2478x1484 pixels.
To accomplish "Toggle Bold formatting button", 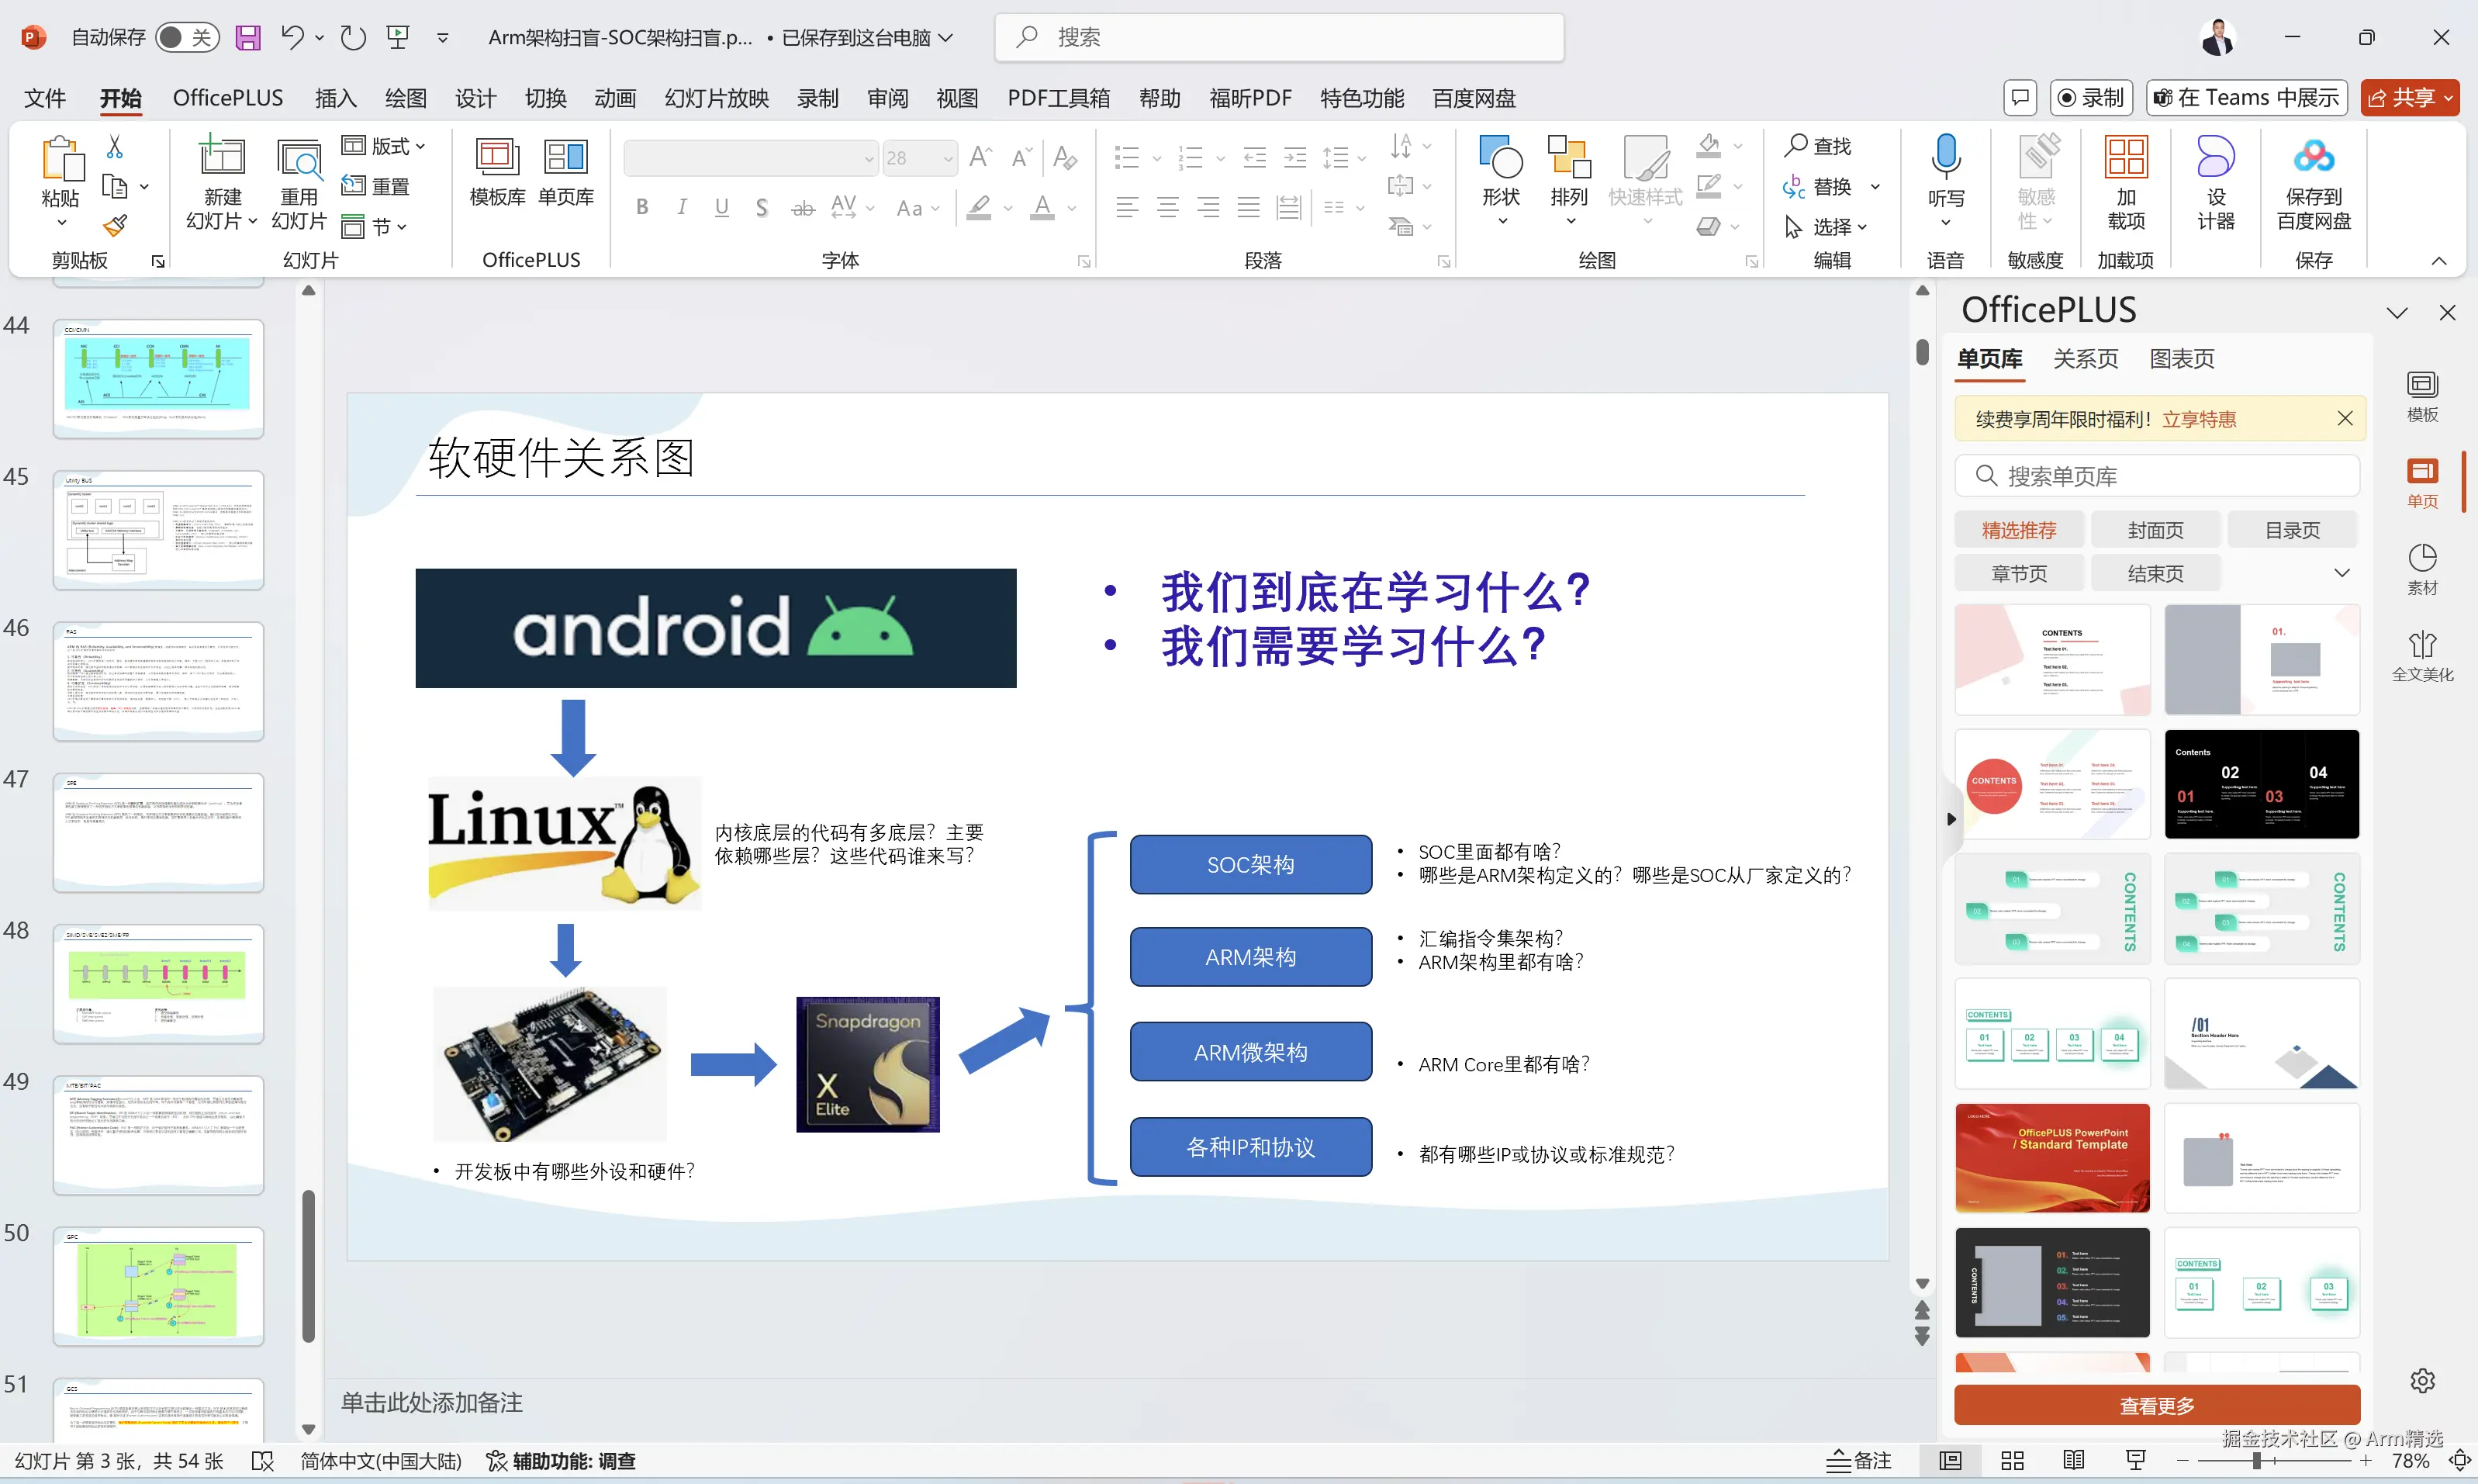I will 641,208.
